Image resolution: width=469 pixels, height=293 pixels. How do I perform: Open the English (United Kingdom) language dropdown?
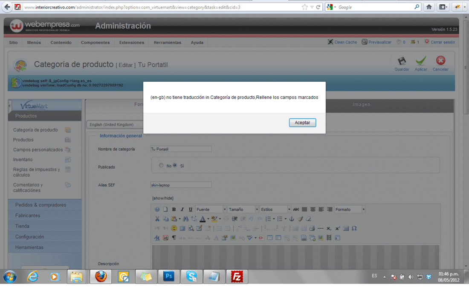click(115, 124)
